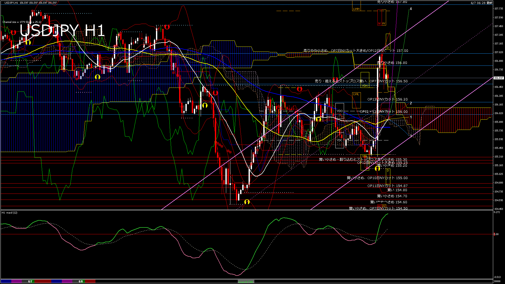Click first blue session color block in bottom bar
Screen dimensions: 505x284
(x=6, y=281)
